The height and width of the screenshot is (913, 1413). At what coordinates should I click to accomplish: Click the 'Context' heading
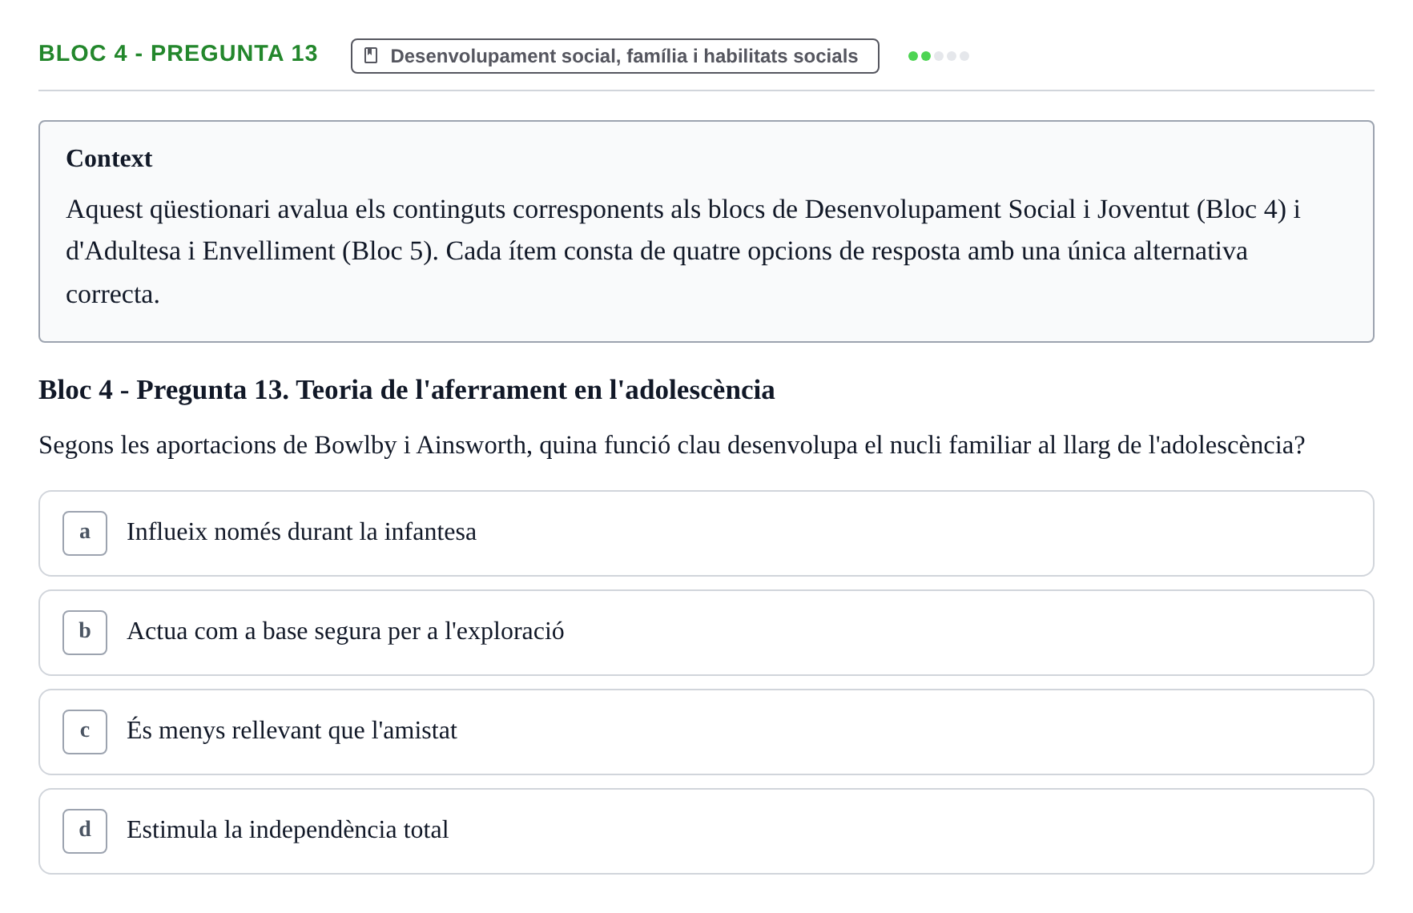click(109, 159)
